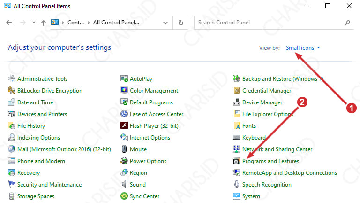Open Mail (Microsoft Outlook 2016) icon

12,149
